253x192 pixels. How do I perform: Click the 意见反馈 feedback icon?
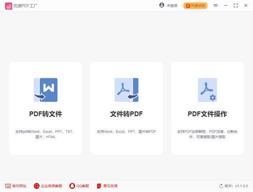point(99,186)
